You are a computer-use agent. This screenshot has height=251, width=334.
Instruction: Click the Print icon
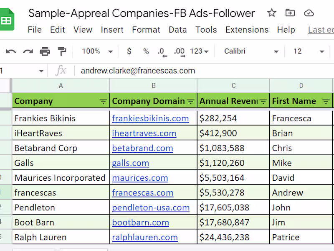click(45, 51)
